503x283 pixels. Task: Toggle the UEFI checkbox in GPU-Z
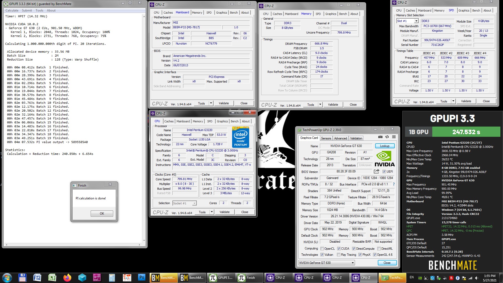pos(384,172)
